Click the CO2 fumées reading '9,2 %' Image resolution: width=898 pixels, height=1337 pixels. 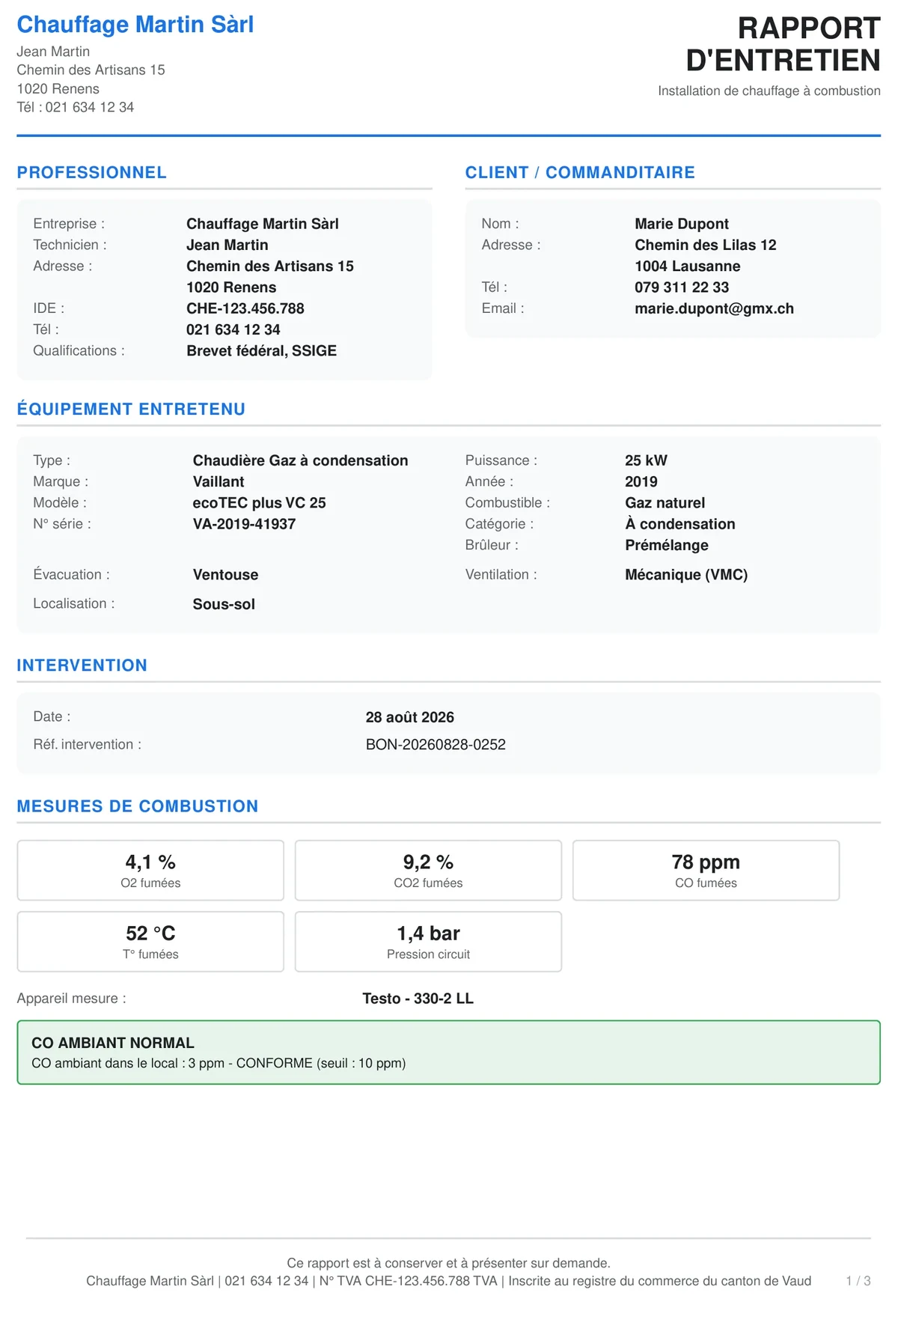429,862
